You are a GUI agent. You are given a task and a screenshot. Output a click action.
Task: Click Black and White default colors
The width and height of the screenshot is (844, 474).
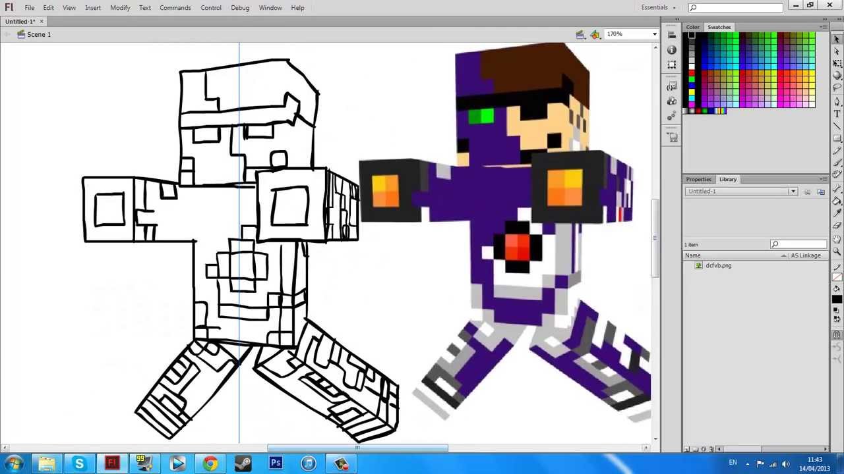(x=836, y=309)
